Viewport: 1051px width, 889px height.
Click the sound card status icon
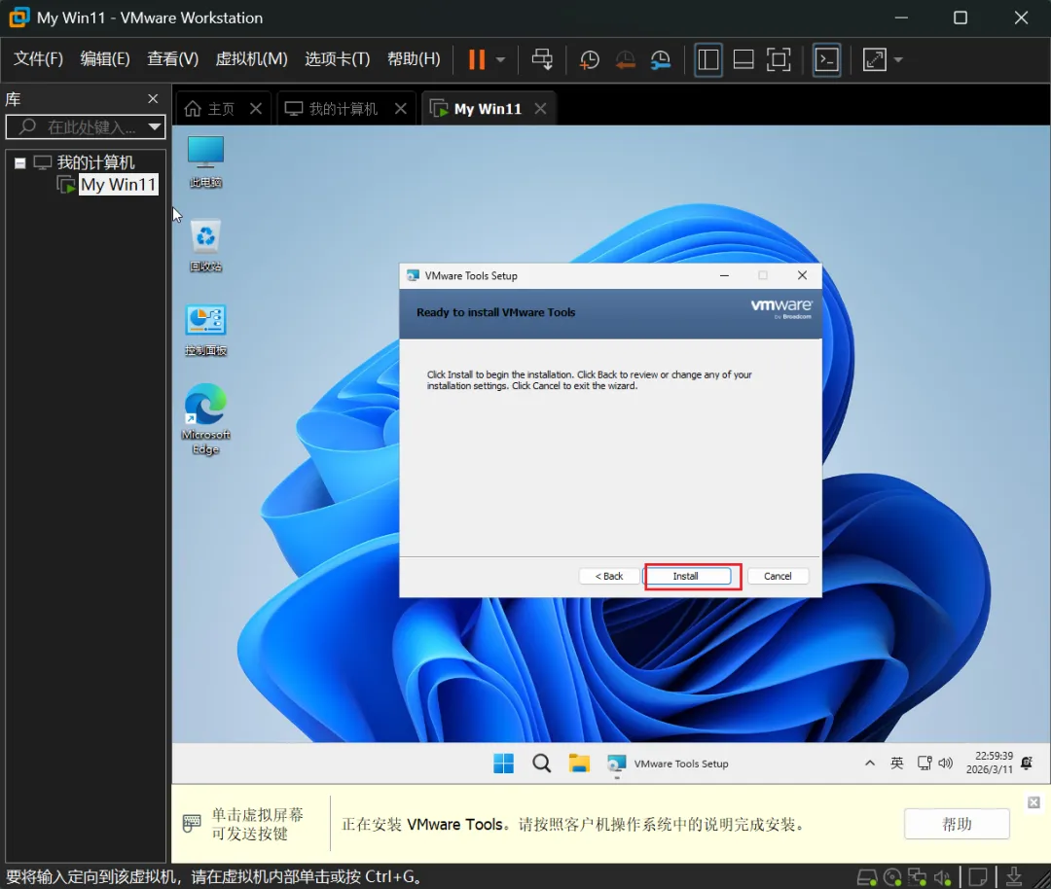[943, 876]
